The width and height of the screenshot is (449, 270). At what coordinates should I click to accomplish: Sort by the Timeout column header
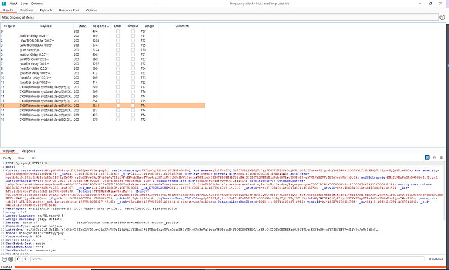click(x=132, y=26)
